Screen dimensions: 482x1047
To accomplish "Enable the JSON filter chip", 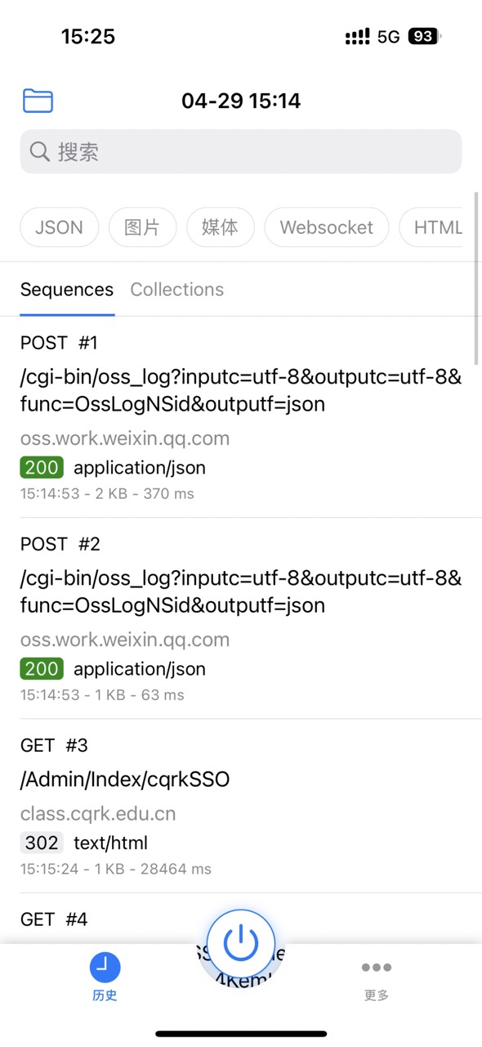I will [x=59, y=227].
